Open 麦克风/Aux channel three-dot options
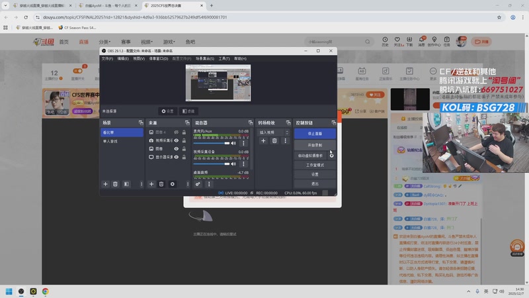The height and width of the screenshot is (298, 529). click(243, 143)
